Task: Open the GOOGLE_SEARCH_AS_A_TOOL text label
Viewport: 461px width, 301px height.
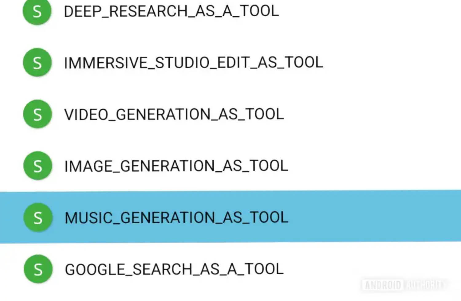Action: pyautogui.click(x=174, y=269)
